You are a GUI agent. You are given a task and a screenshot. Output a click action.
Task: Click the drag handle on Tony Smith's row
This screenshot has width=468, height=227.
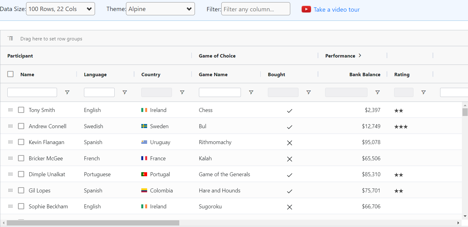tap(10, 110)
